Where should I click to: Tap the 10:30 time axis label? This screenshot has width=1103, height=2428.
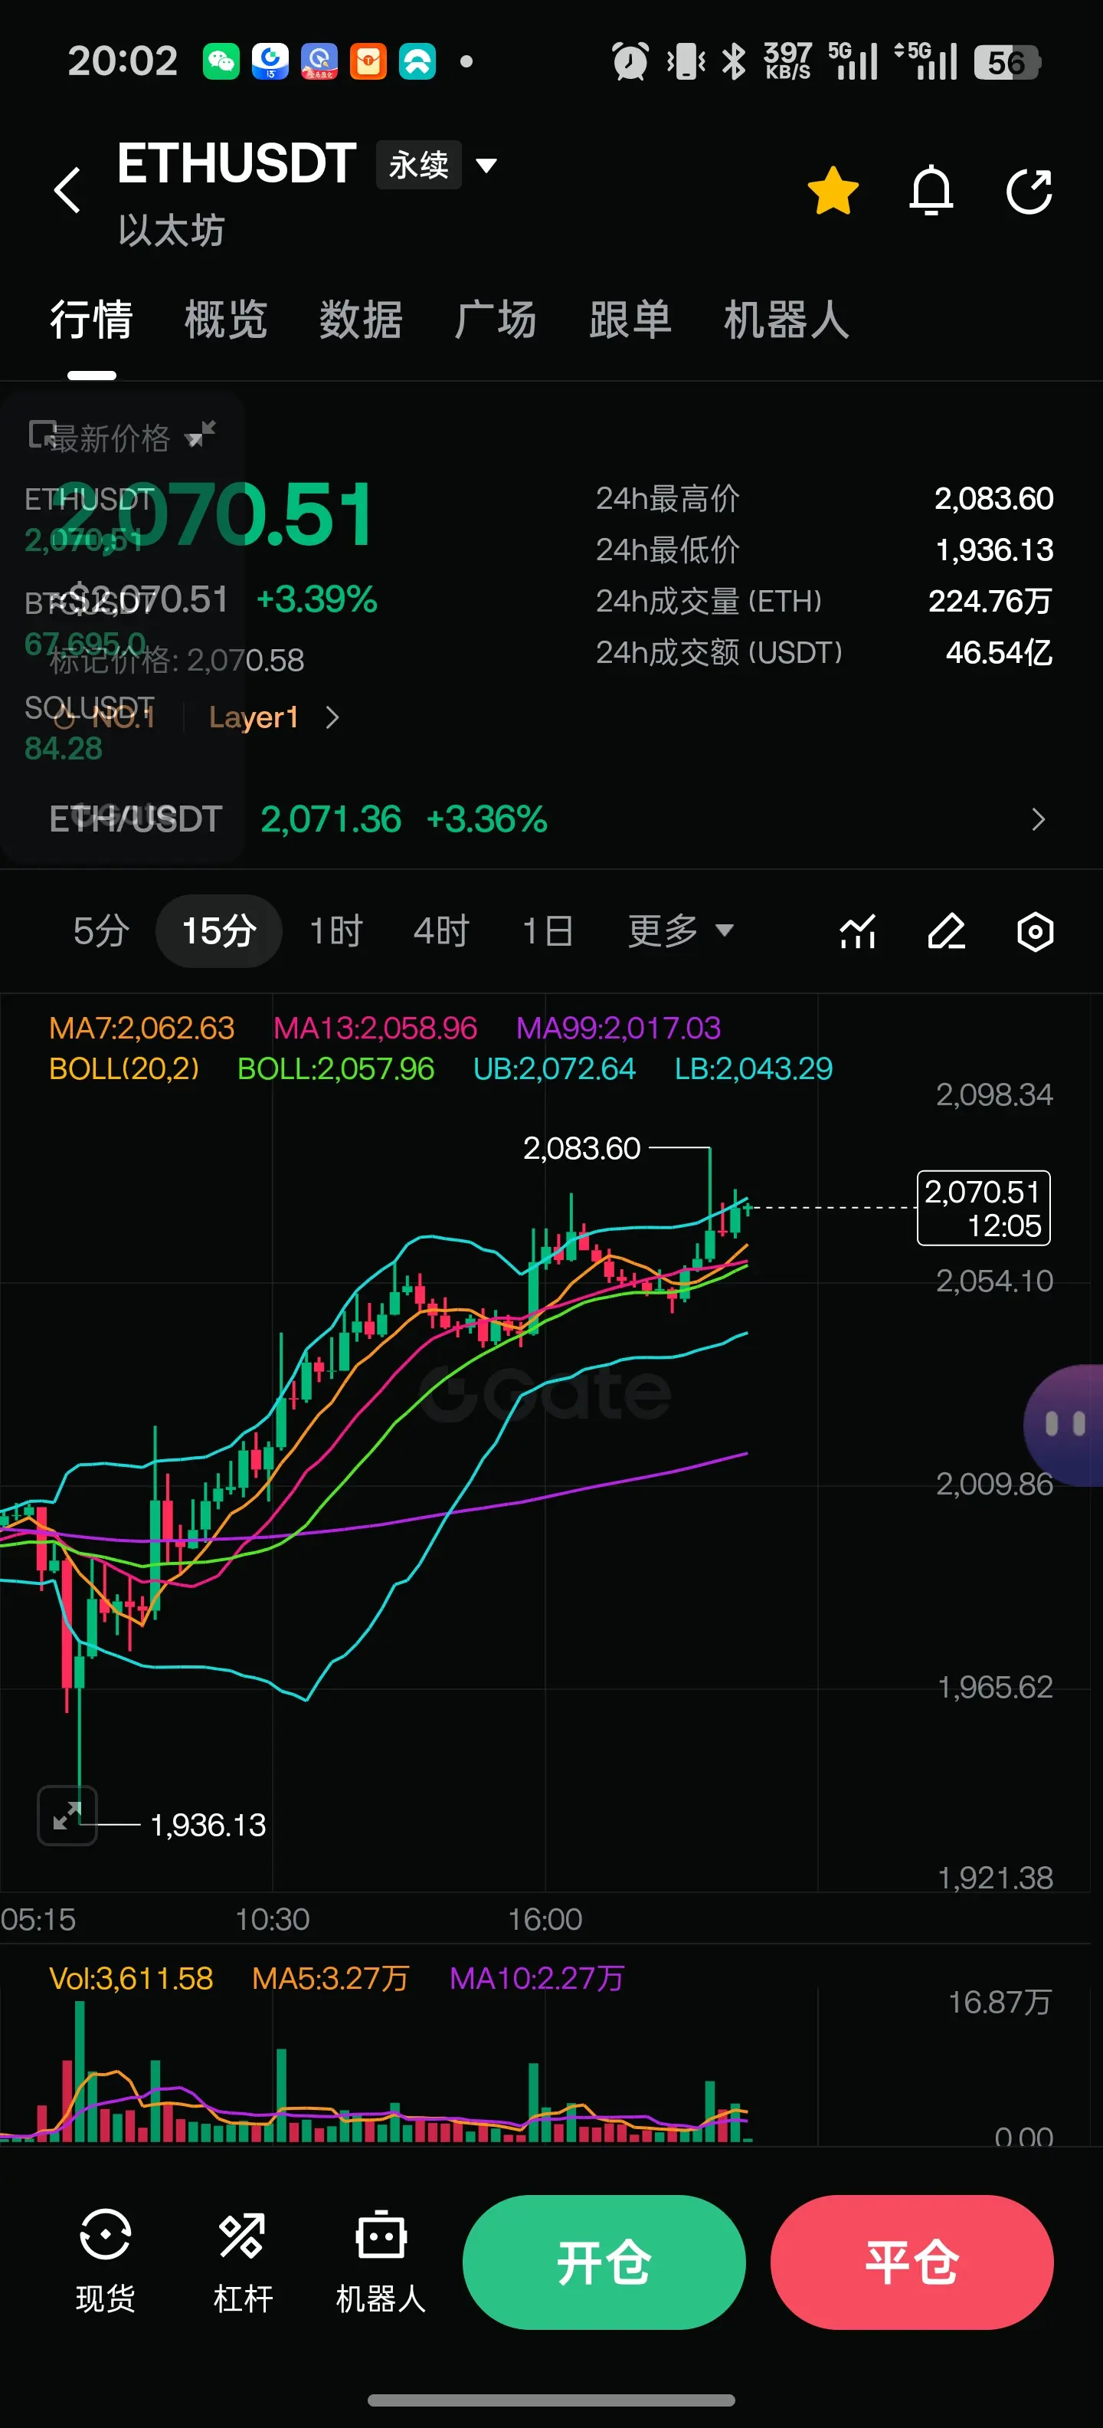[x=272, y=1920]
